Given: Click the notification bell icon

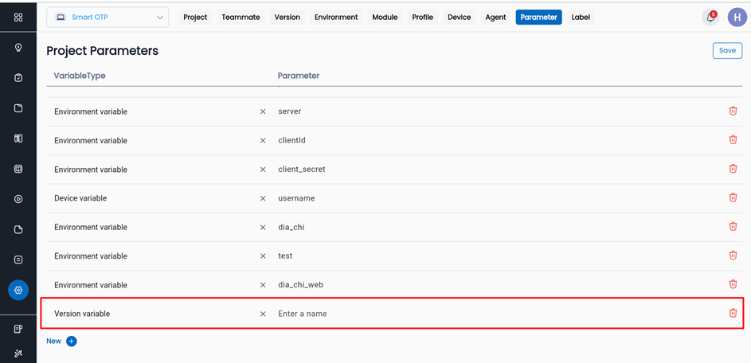Looking at the screenshot, I should [x=710, y=18].
